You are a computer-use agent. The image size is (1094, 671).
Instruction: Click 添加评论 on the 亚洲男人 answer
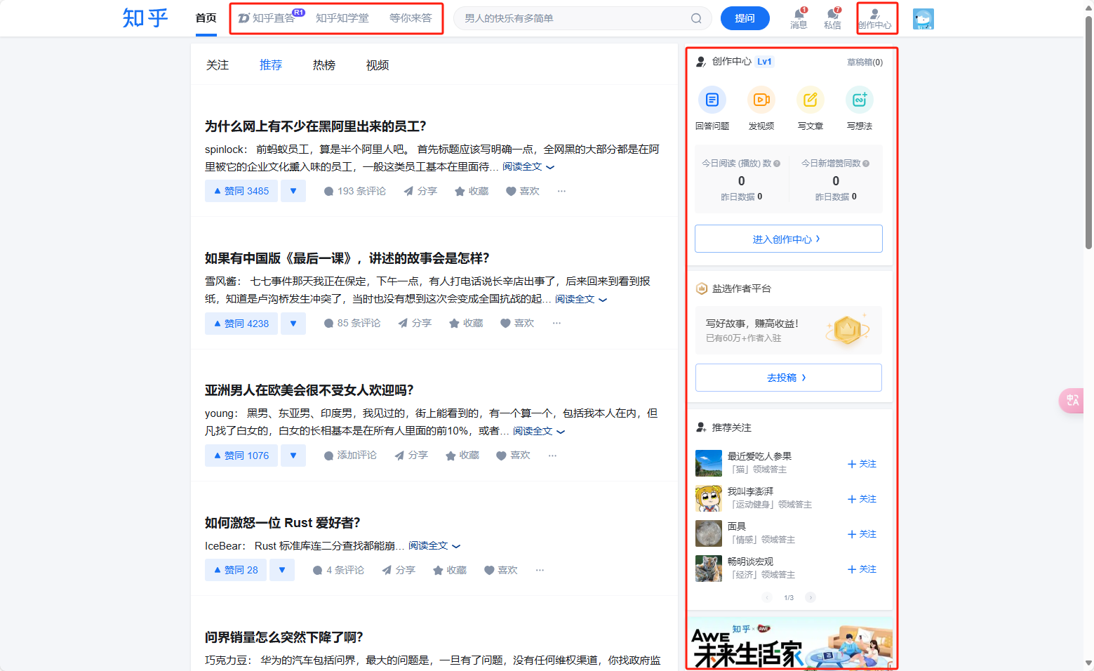(x=350, y=455)
